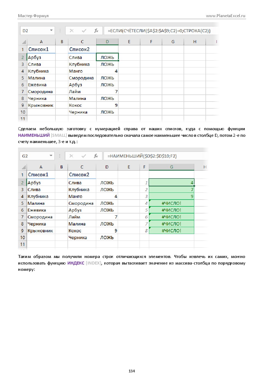Image resolution: width=271 pixels, height=383 pixels.
Task: Click the #ЧИСЛО! cell next to index 4
Action: click(172, 203)
